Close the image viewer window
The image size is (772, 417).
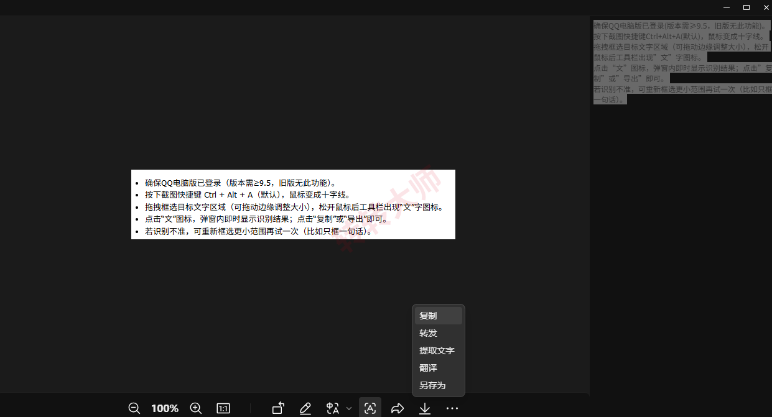766,7
